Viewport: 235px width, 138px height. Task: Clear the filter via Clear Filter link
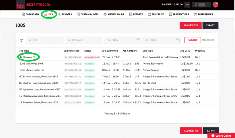208,40
